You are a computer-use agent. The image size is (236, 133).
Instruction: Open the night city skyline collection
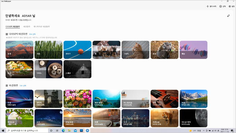136,118
